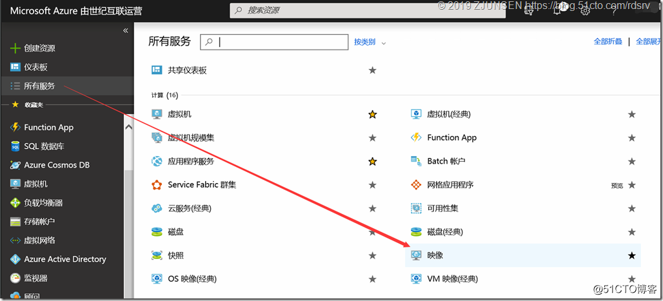663x301 pixels.
Task: Open the 存储帐户 storage icon
Action: coord(15,222)
